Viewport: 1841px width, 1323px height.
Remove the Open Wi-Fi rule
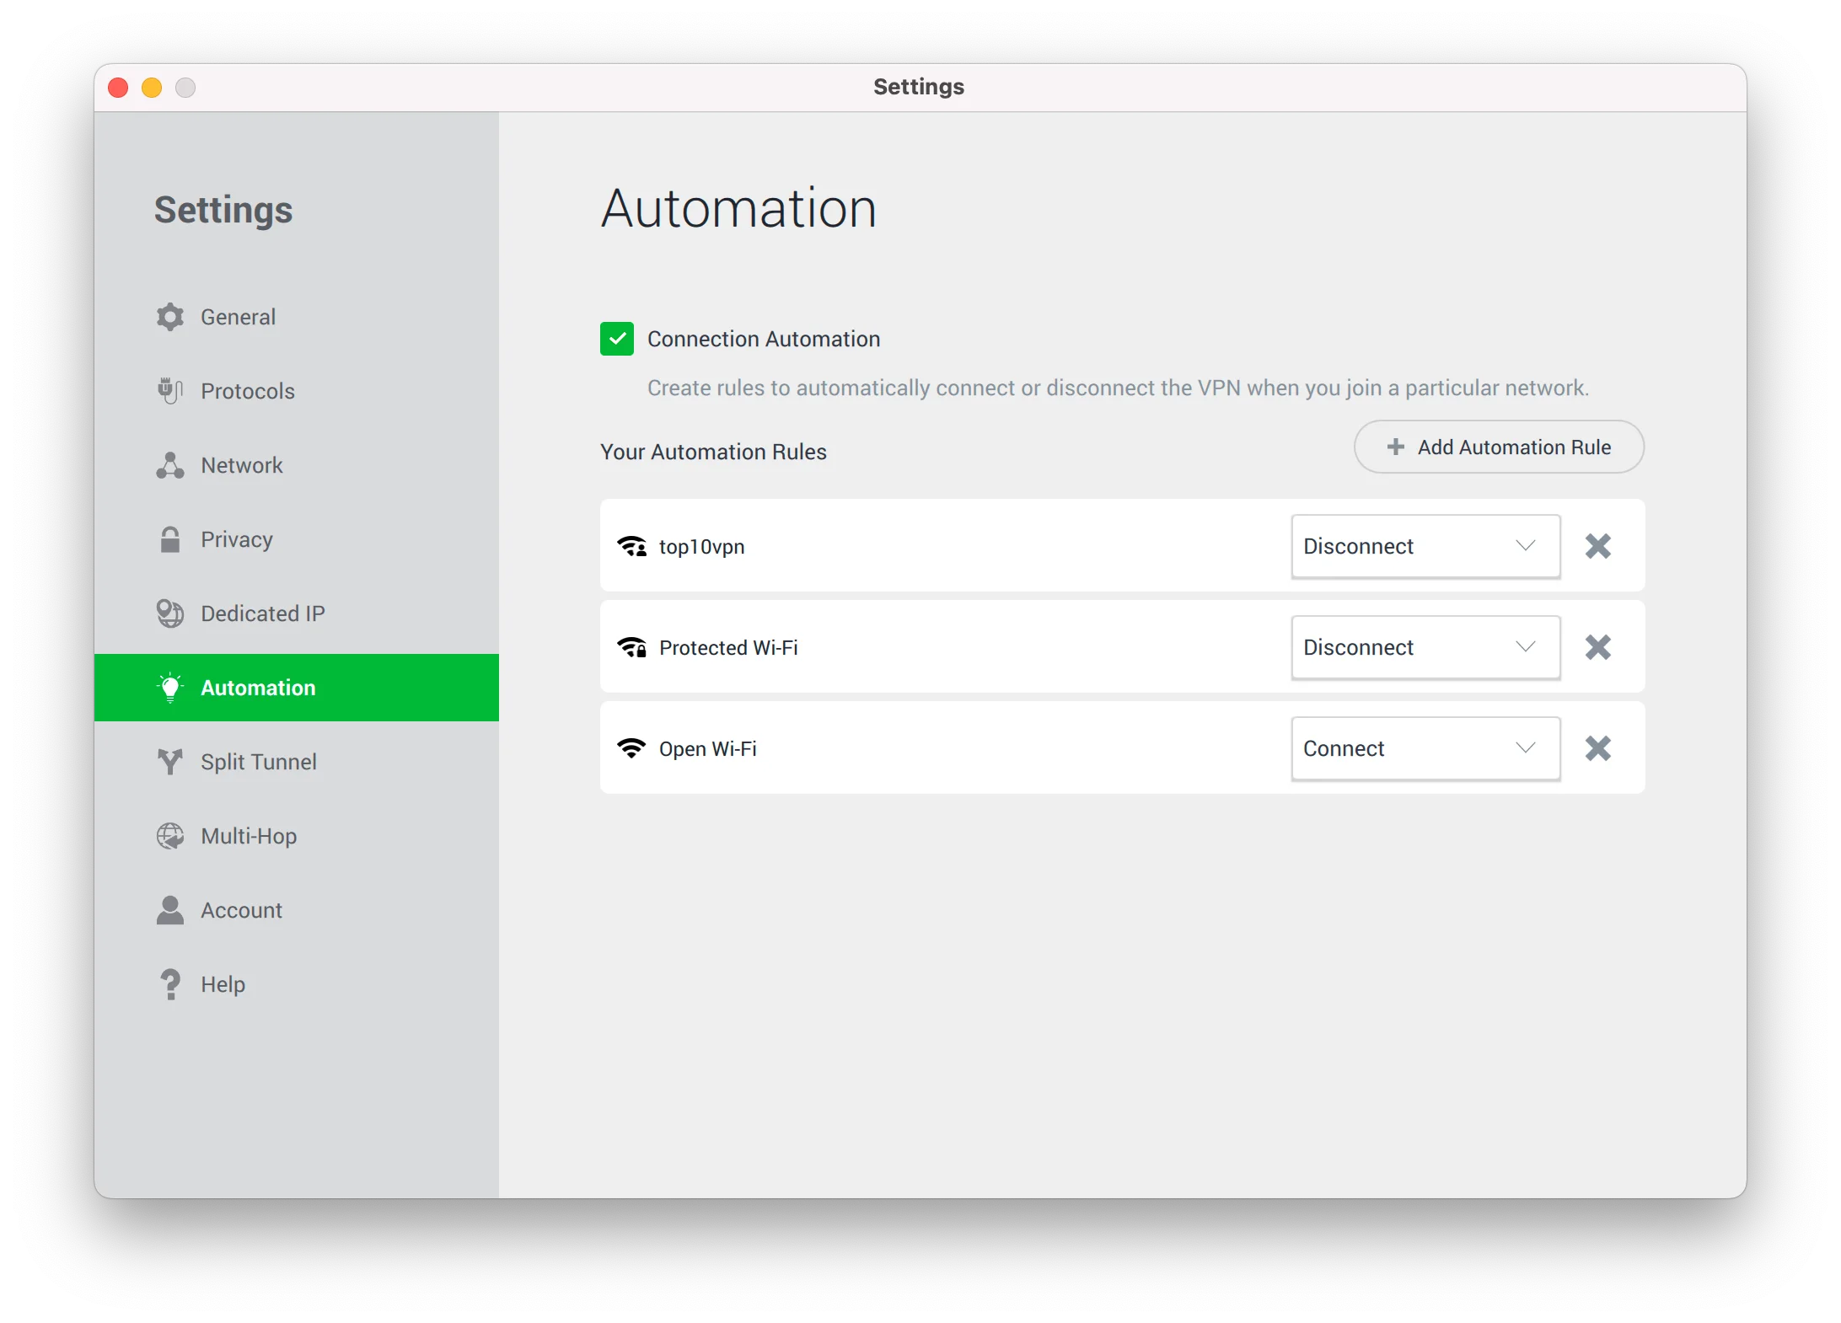click(x=1597, y=748)
